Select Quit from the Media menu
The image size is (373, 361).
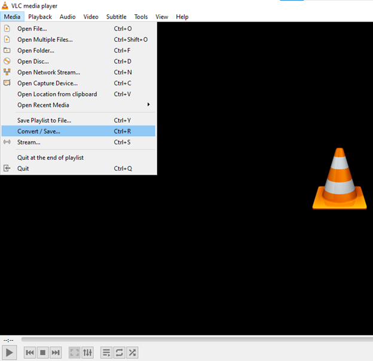click(x=78, y=169)
